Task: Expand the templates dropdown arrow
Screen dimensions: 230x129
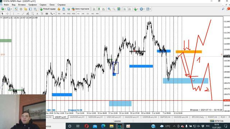Action: [x=150, y=9]
